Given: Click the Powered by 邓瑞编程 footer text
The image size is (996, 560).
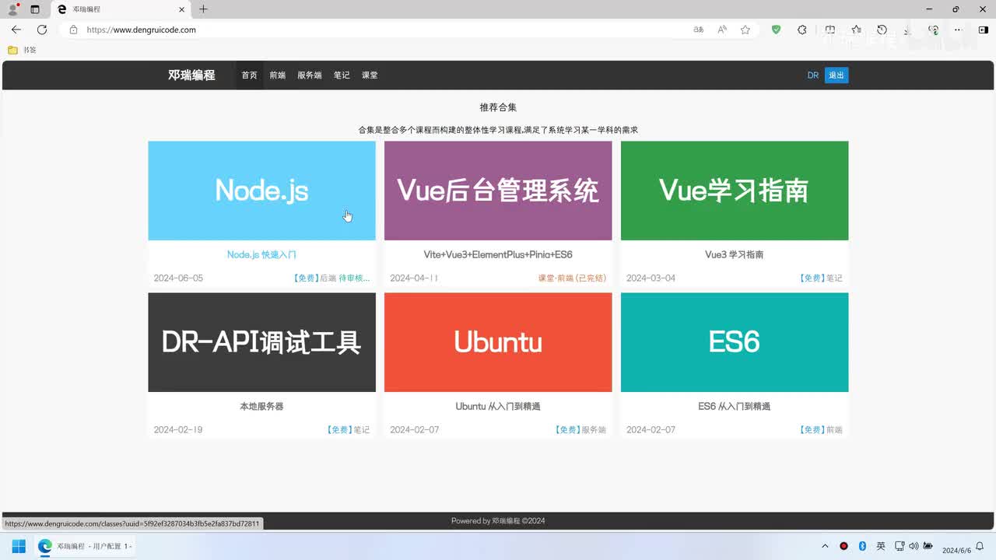Looking at the screenshot, I should pos(498,521).
